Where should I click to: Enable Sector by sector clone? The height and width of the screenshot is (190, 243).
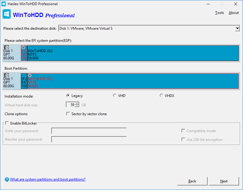pyautogui.click(x=68, y=114)
